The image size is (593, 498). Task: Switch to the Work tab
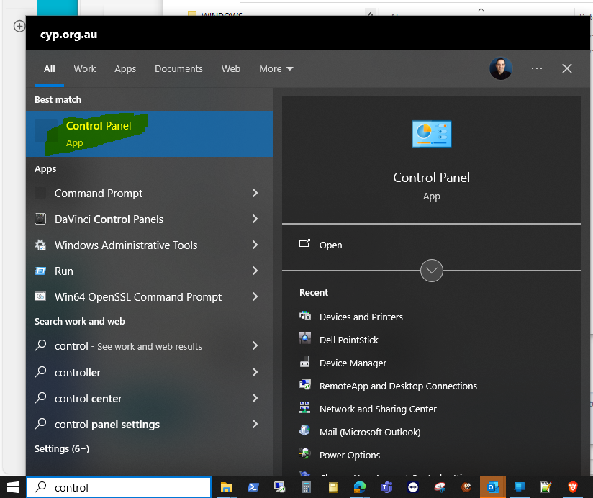tap(85, 69)
